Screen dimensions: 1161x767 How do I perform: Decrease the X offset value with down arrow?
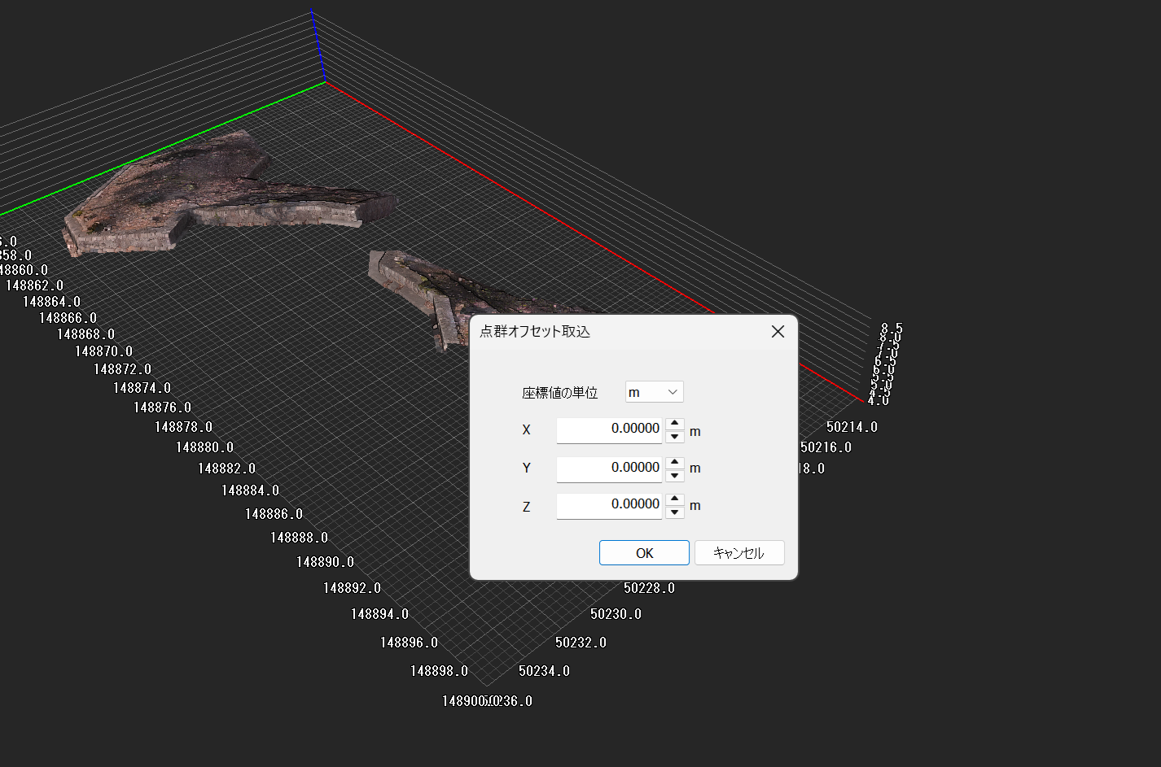pos(675,437)
